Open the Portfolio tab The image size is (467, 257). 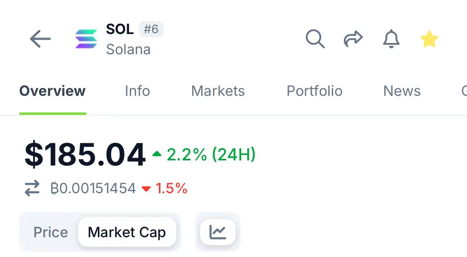point(315,91)
